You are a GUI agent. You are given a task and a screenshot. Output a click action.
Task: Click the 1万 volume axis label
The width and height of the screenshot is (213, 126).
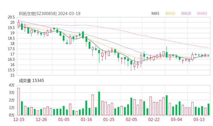[x=12, y=108]
